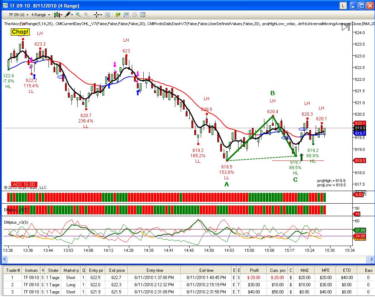
Task: Click the DMplus_v3(5) lower panel label
Action: [x=16, y=222]
